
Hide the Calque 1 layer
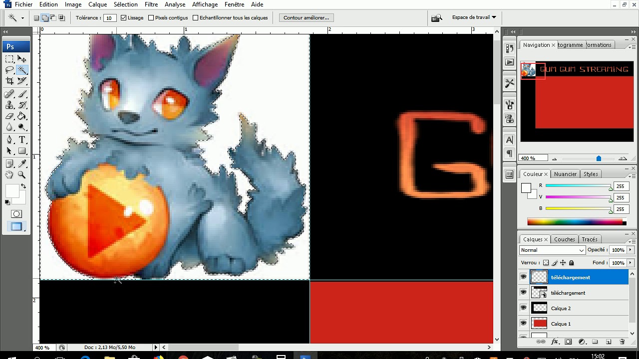(523, 324)
